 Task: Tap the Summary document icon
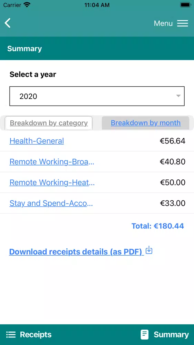[145, 335]
